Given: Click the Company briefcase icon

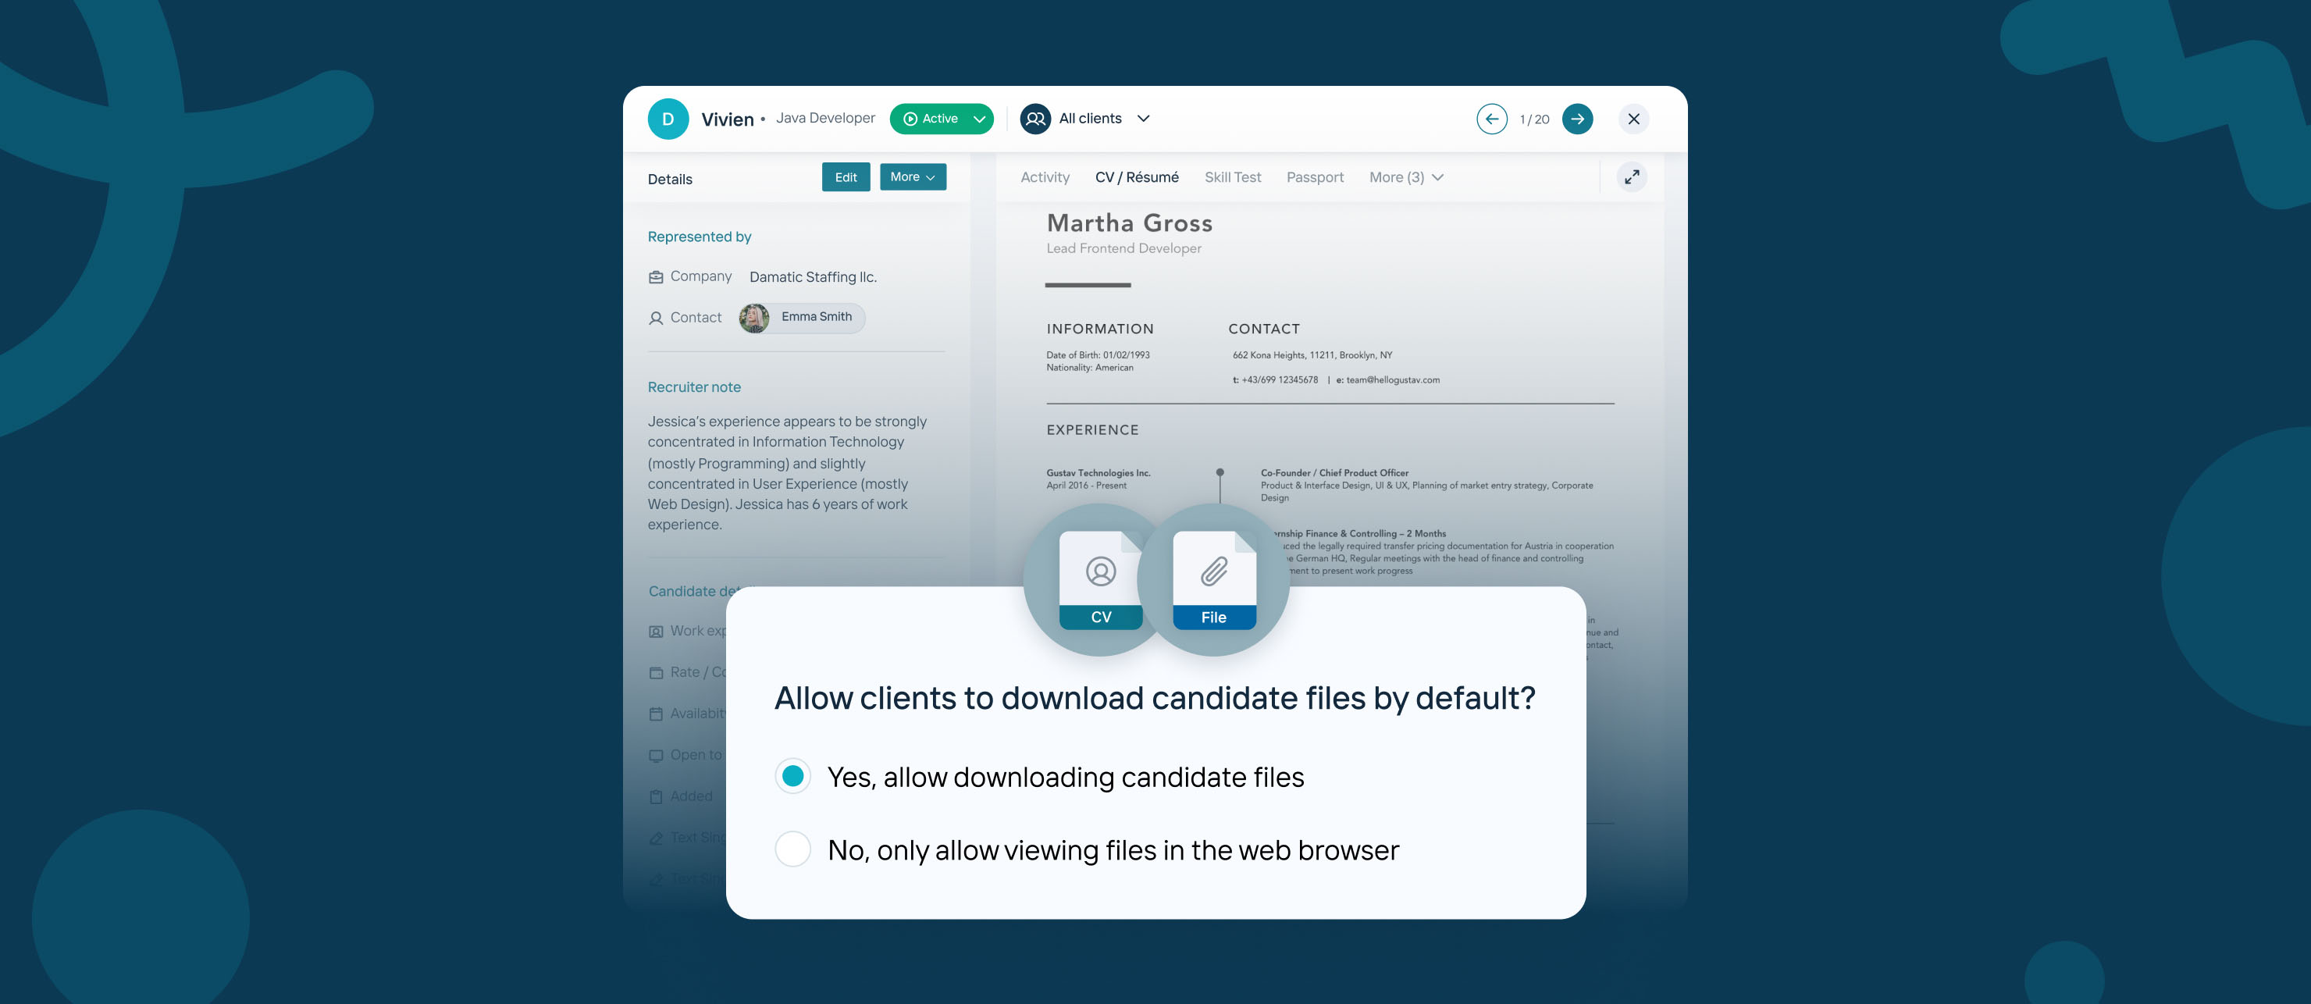Looking at the screenshot, I should coord(656,277).
